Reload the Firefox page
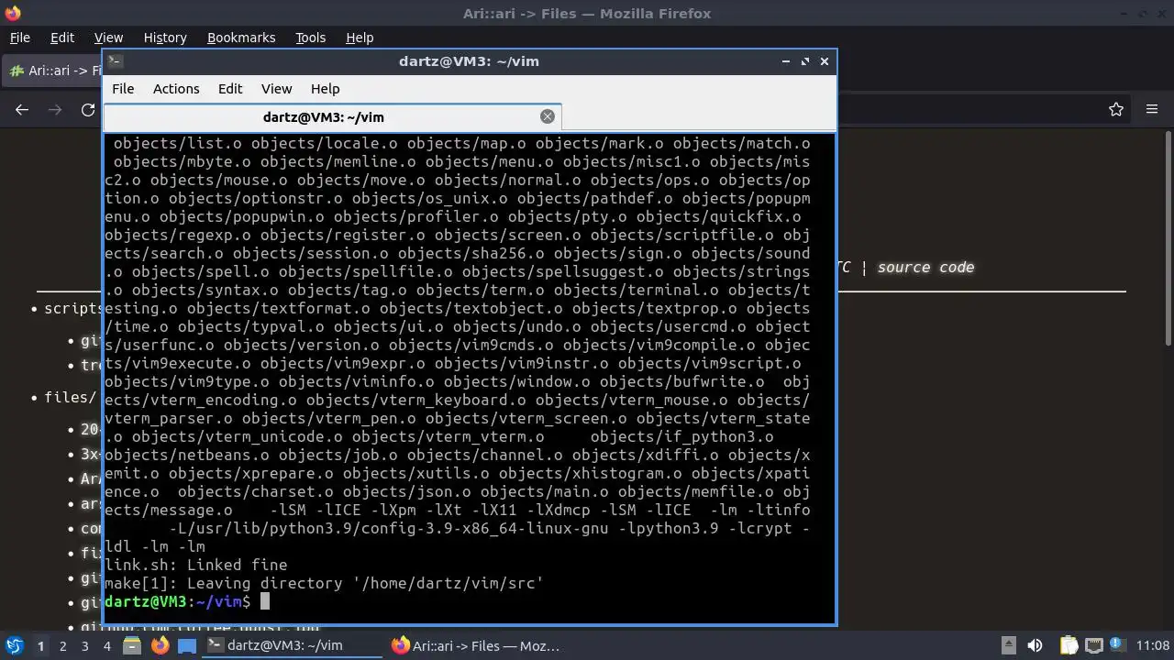 88,109
